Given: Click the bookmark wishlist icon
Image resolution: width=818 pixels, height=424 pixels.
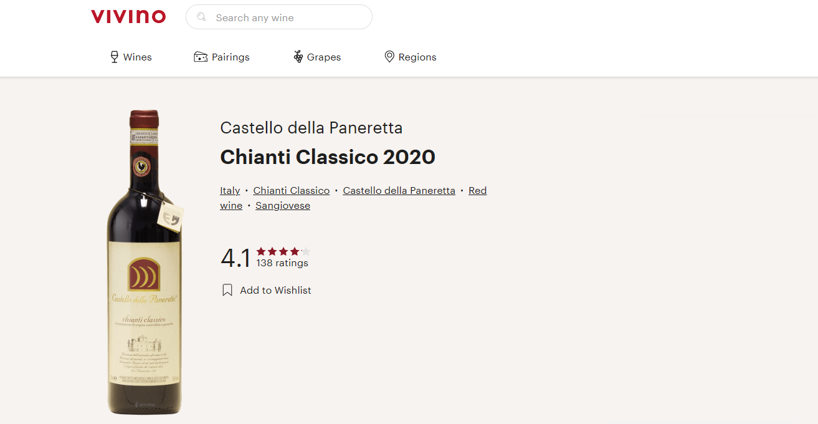Looking at the screenshot, I should (x=227, y=291).
